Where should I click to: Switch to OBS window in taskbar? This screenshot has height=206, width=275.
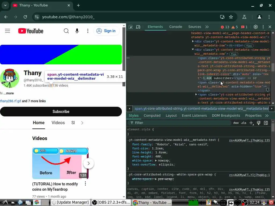coord(111,203)
